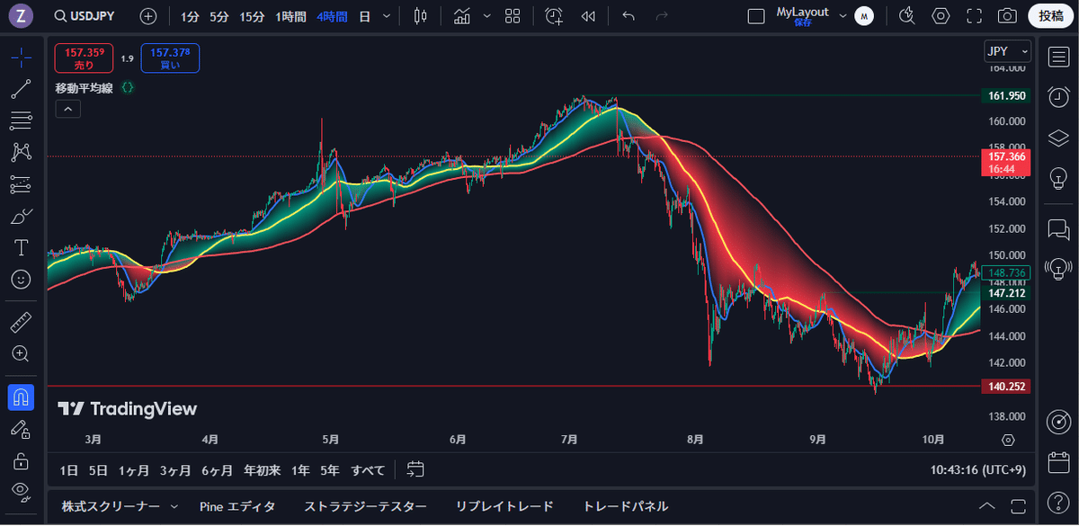Open chart settings hexagon icon
The height and width of the screenshot is (526, 1079).
941,16
